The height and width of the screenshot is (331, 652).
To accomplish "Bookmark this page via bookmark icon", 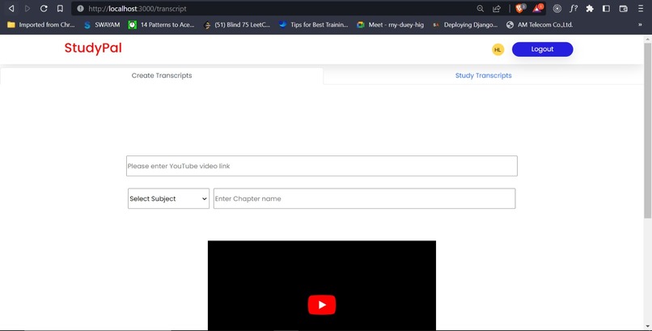I will tap(60, 8).
